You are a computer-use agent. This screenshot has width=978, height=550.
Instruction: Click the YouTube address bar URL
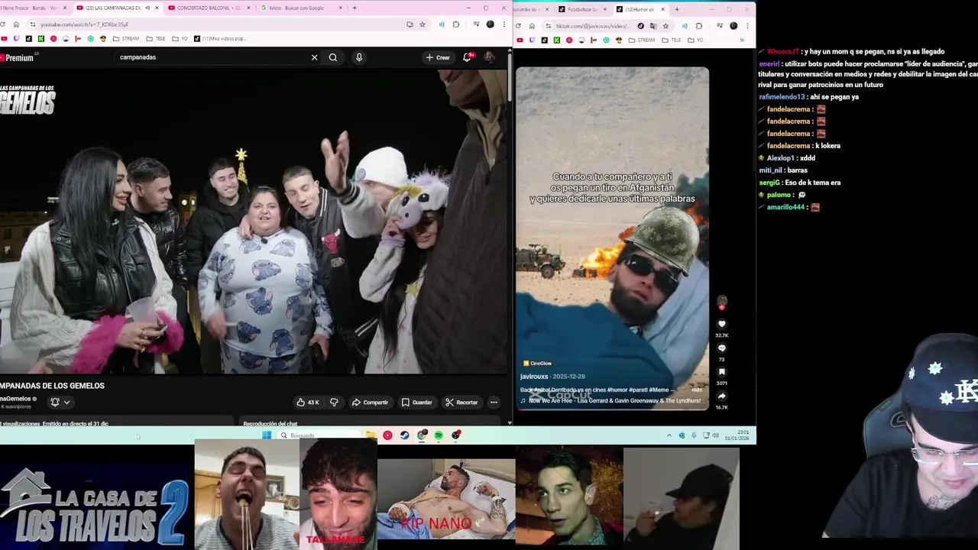click(x=84, y=24)
